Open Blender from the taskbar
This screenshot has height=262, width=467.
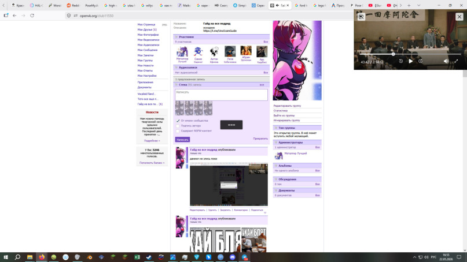(89, 257)
